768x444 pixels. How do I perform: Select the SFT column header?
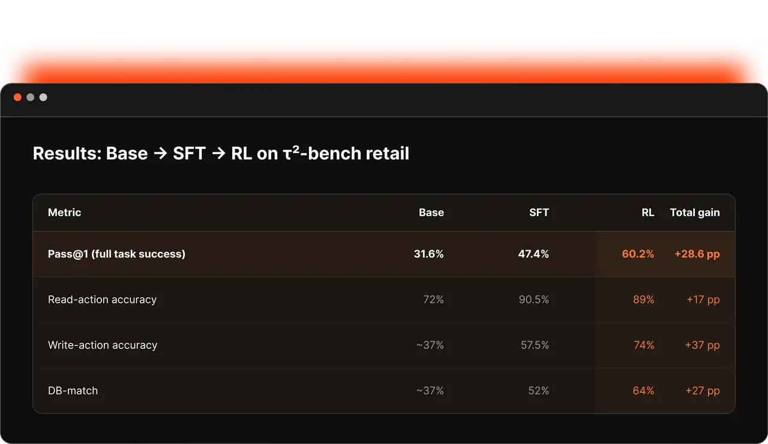click(x=539, y=212)
